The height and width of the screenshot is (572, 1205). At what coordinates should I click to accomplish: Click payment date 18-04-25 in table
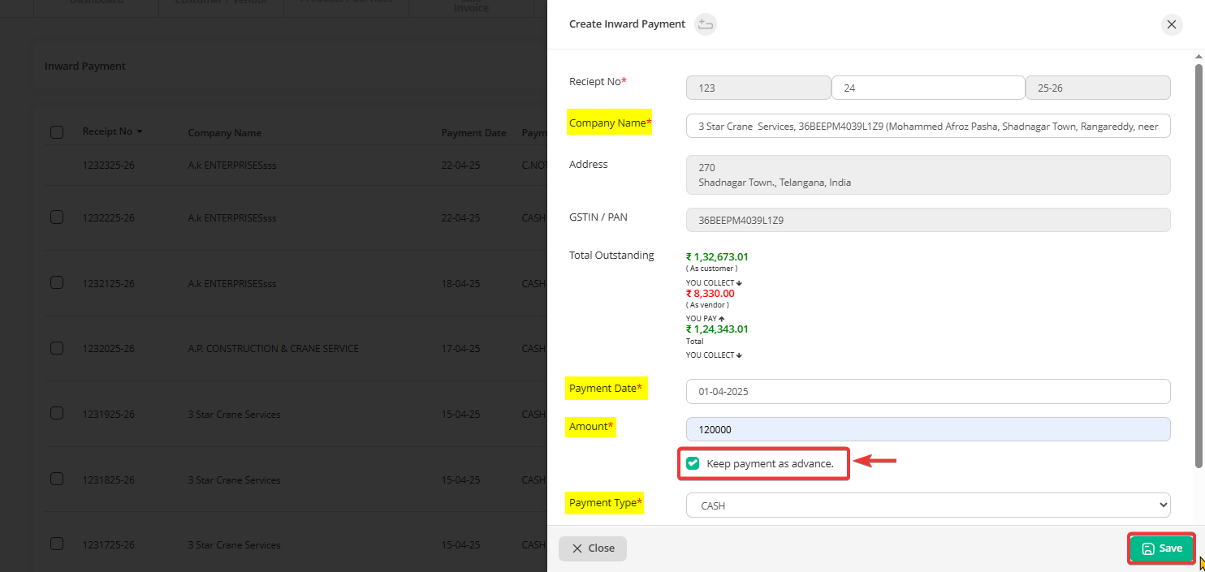461,284
